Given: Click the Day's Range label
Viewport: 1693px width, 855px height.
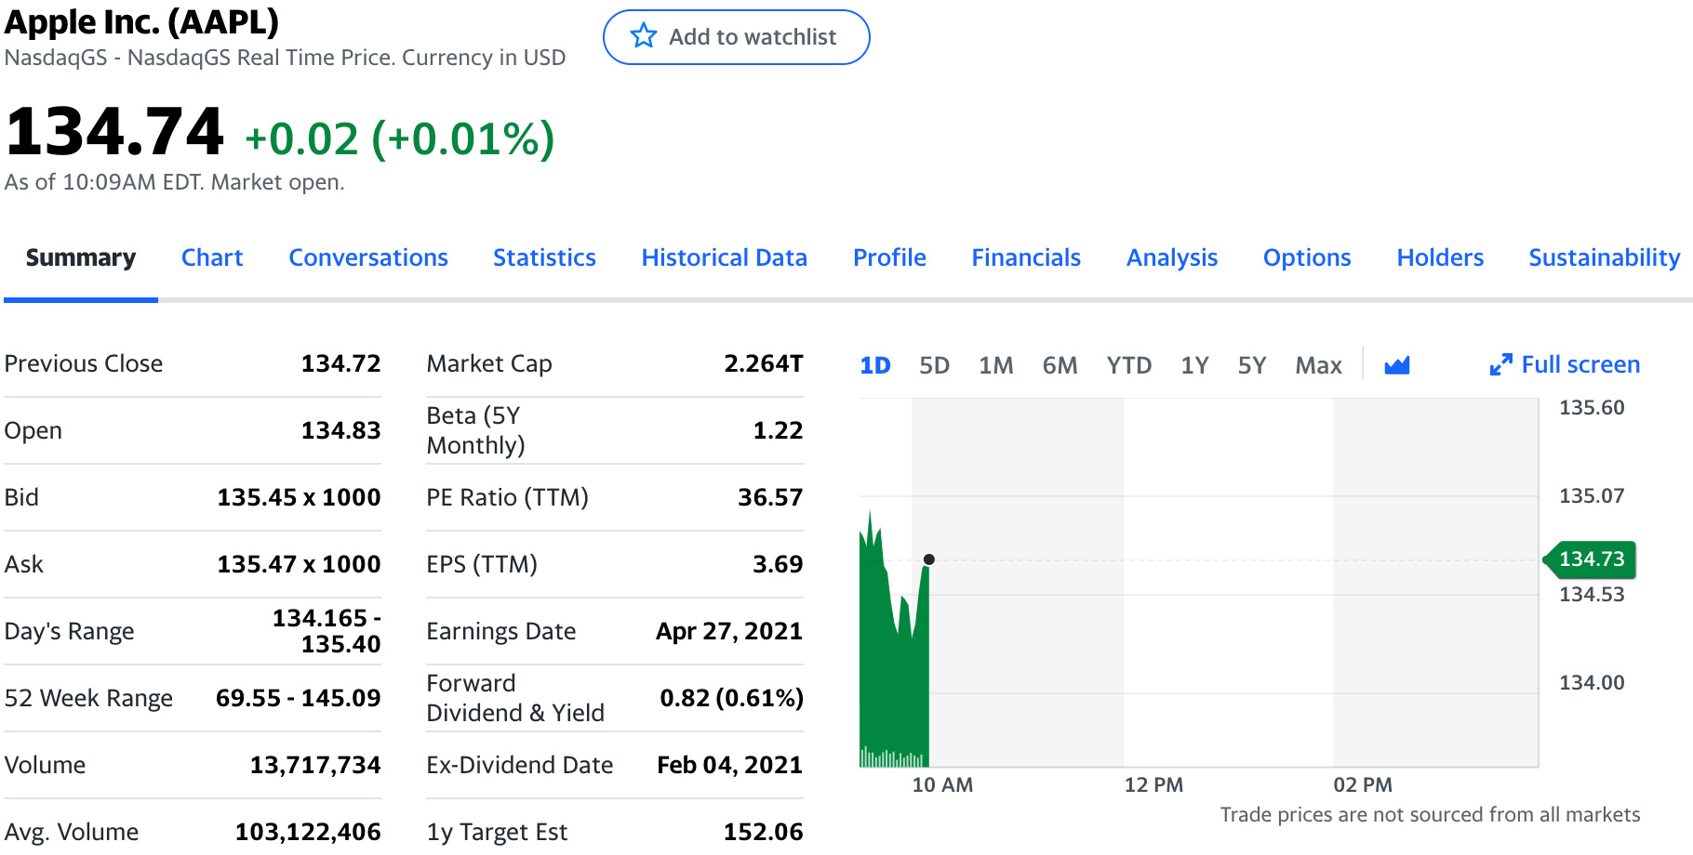Looking at the screenshot, I should 69,631.
